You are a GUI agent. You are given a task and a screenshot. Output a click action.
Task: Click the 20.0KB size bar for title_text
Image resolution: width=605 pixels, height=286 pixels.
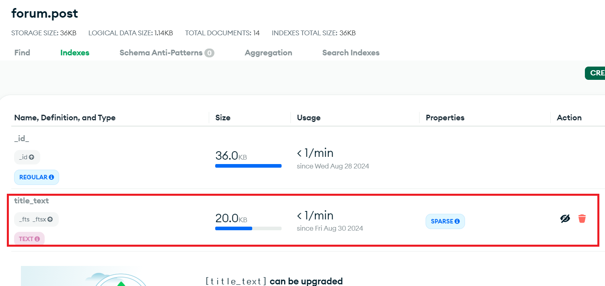(248, 228)
